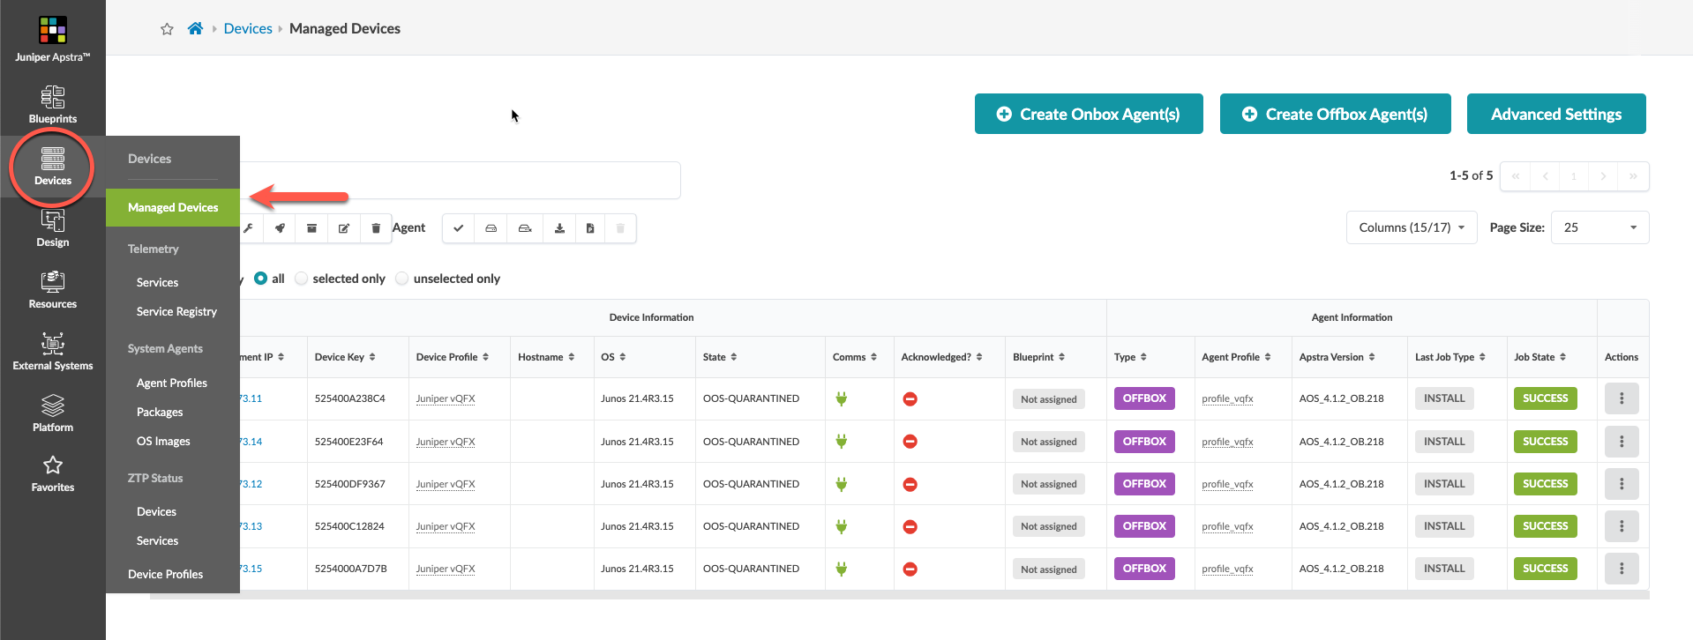1693x640 pixels.
Task: Click the drive-with-x device action icon
Action: click(x=525, y=228)
